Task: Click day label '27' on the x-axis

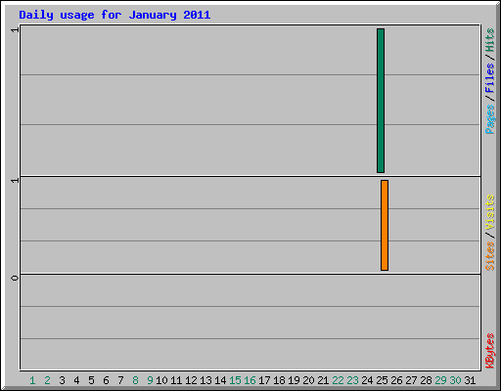Action: click(x=411, y=380)
